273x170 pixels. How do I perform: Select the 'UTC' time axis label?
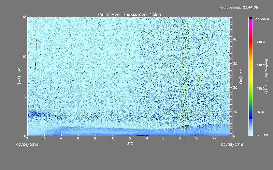tap(130, 143)
